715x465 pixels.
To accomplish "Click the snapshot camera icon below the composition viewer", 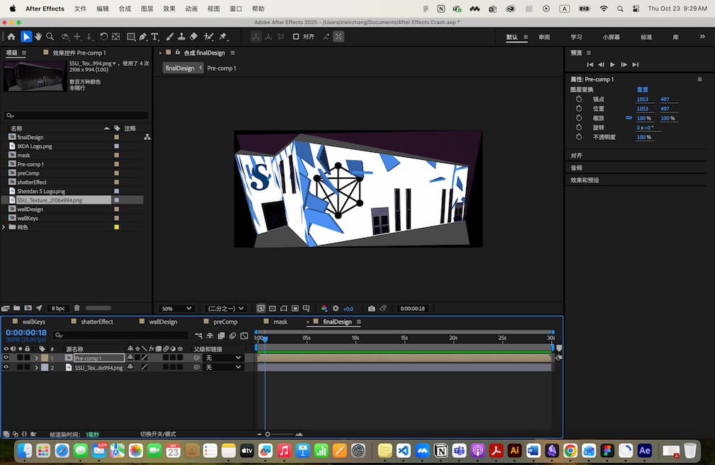I will 372,308.
